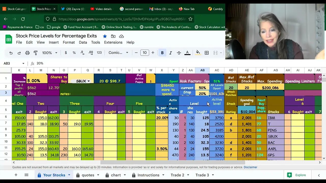
Task: Click the horizontal scrollbar of the sheet
Action: click(x=173, y=162)
